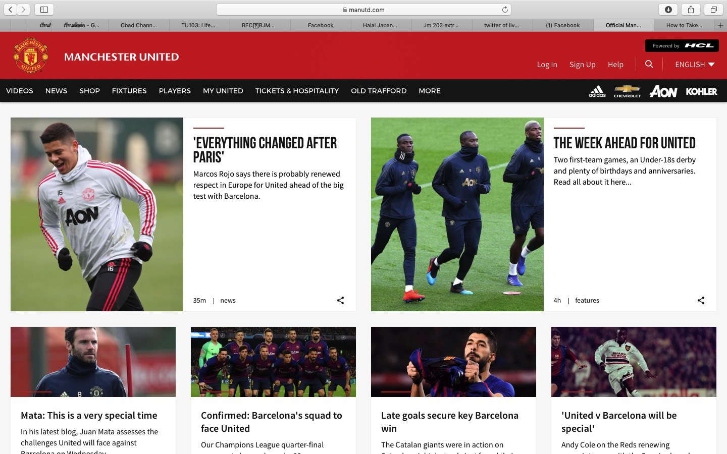Screen dimensions: 727x454
Task: Go forward with Safari forward arrow
Action: coord(23,9)
